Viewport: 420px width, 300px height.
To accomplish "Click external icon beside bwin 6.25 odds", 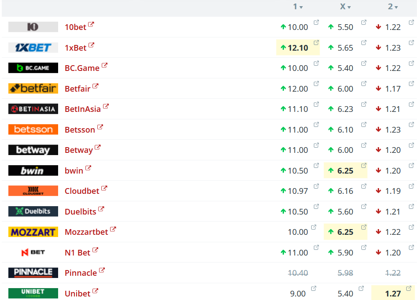I will click(364, 166).
